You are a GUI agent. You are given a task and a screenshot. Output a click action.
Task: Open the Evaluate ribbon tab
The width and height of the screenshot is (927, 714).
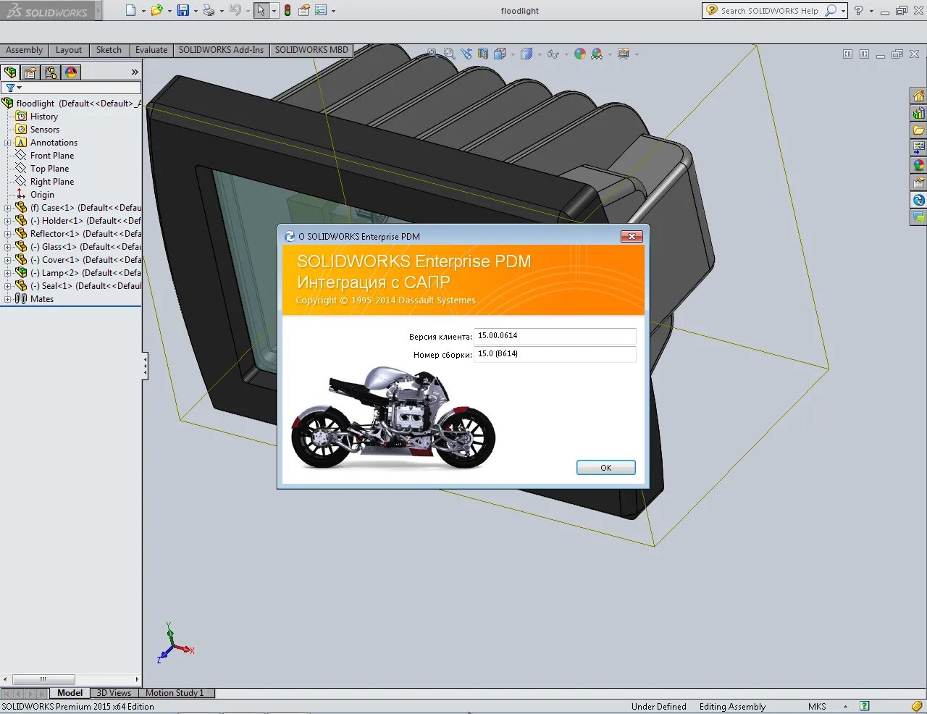pyautogui.click(x=151, y=50)
